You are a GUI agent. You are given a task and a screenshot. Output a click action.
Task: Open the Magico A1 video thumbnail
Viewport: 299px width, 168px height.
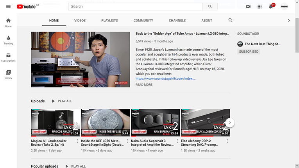coord(56,123)
